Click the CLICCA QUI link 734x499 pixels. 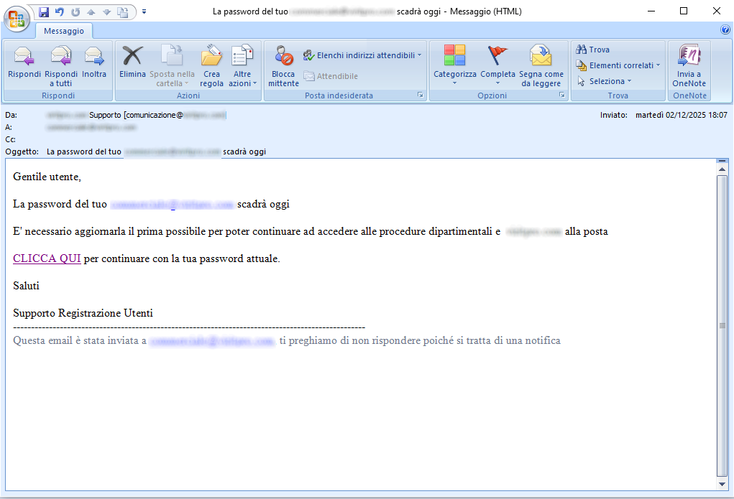point(47,258)
